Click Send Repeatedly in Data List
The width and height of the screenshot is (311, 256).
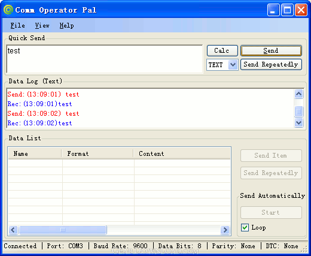271,173
